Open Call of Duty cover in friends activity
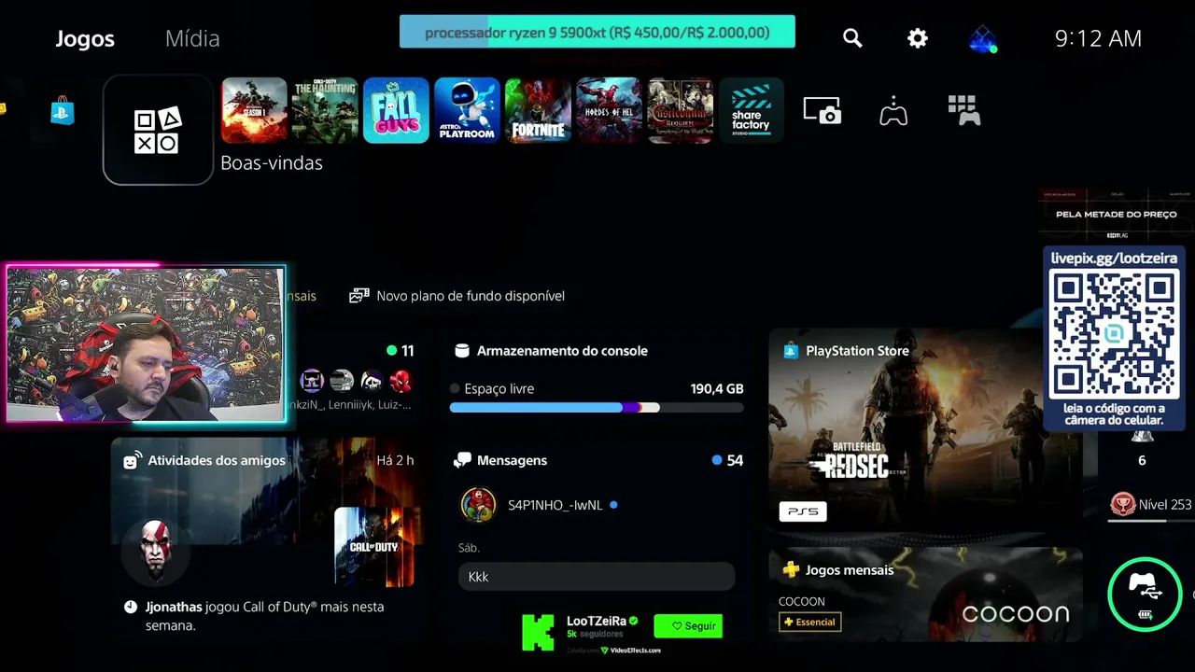Screen dimensions: 1195x672 (x=373, y=547)
